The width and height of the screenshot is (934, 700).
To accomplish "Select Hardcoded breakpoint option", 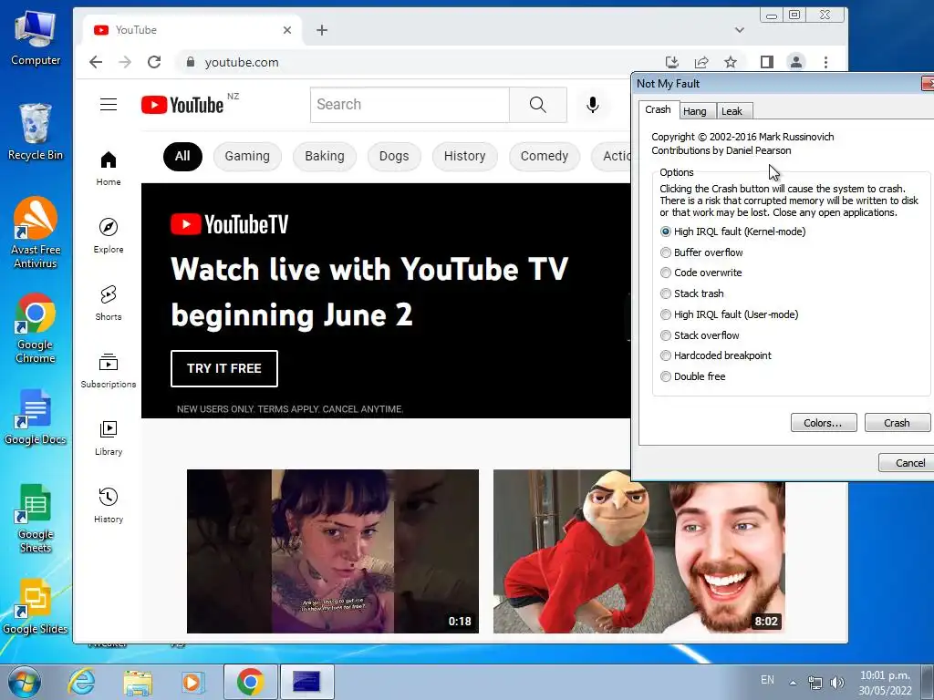I will [716, 355].
